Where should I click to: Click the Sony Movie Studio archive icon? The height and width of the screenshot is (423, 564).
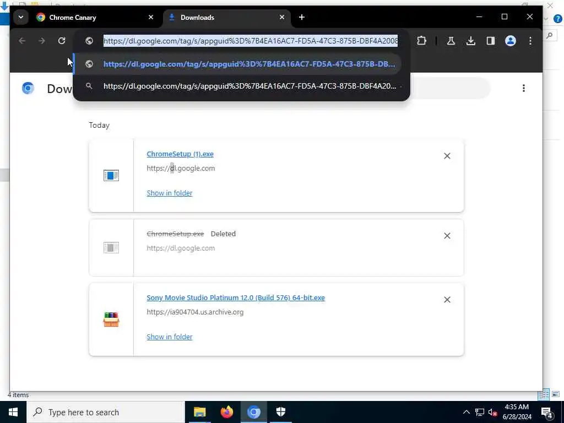click(x=111, y=319)
